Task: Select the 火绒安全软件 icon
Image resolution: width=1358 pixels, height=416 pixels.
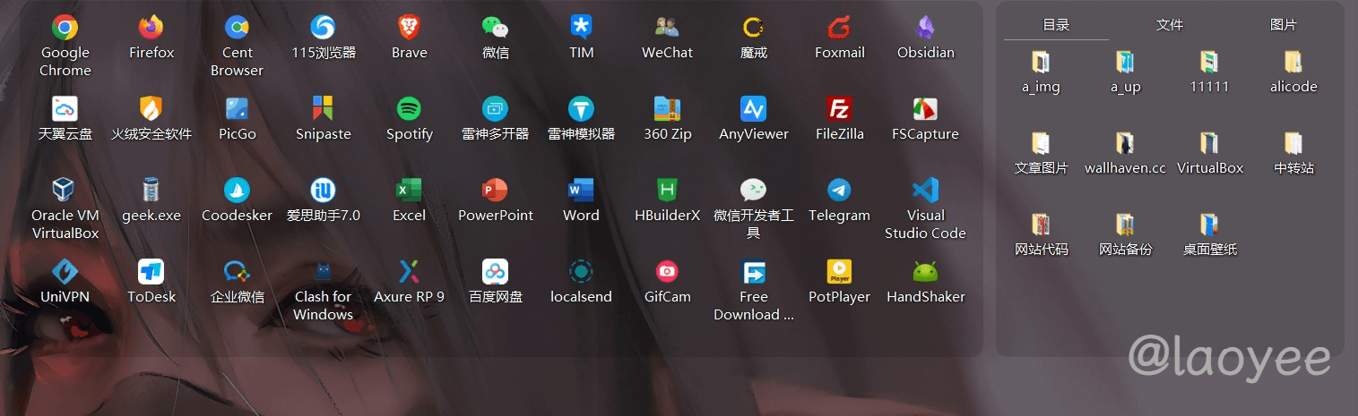Action: coord(151,109)
